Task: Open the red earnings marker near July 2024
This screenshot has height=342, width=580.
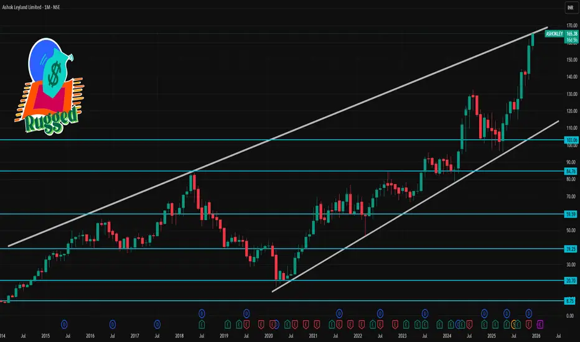Action: pos(469,325)
